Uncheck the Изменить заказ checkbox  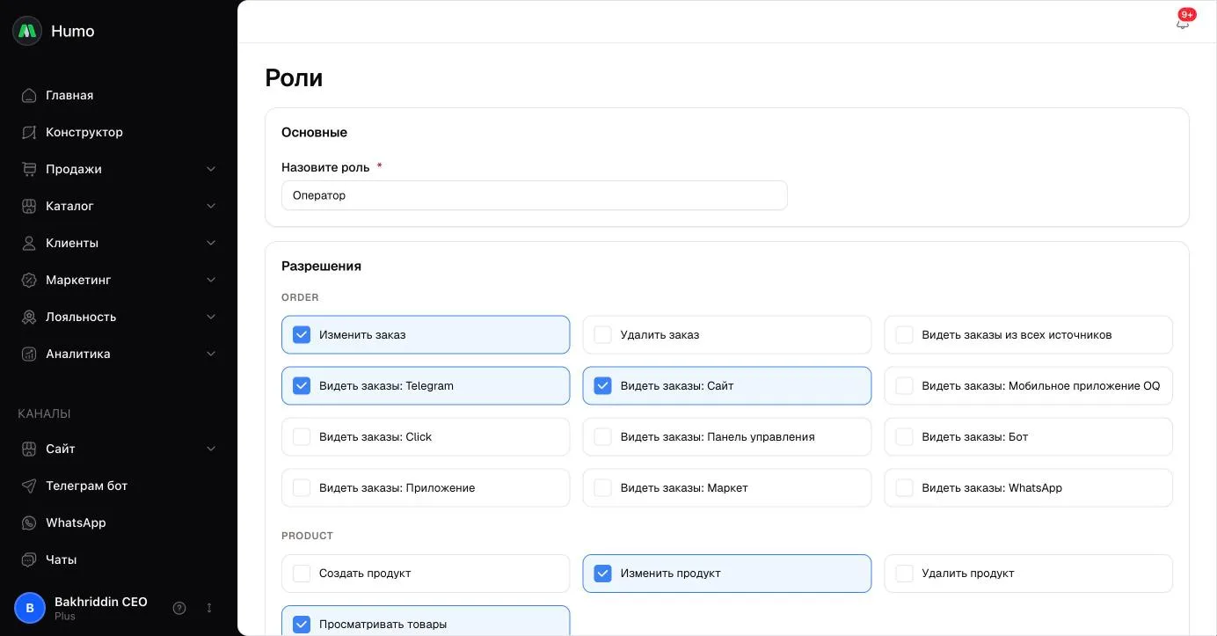(x=302, y=335)
